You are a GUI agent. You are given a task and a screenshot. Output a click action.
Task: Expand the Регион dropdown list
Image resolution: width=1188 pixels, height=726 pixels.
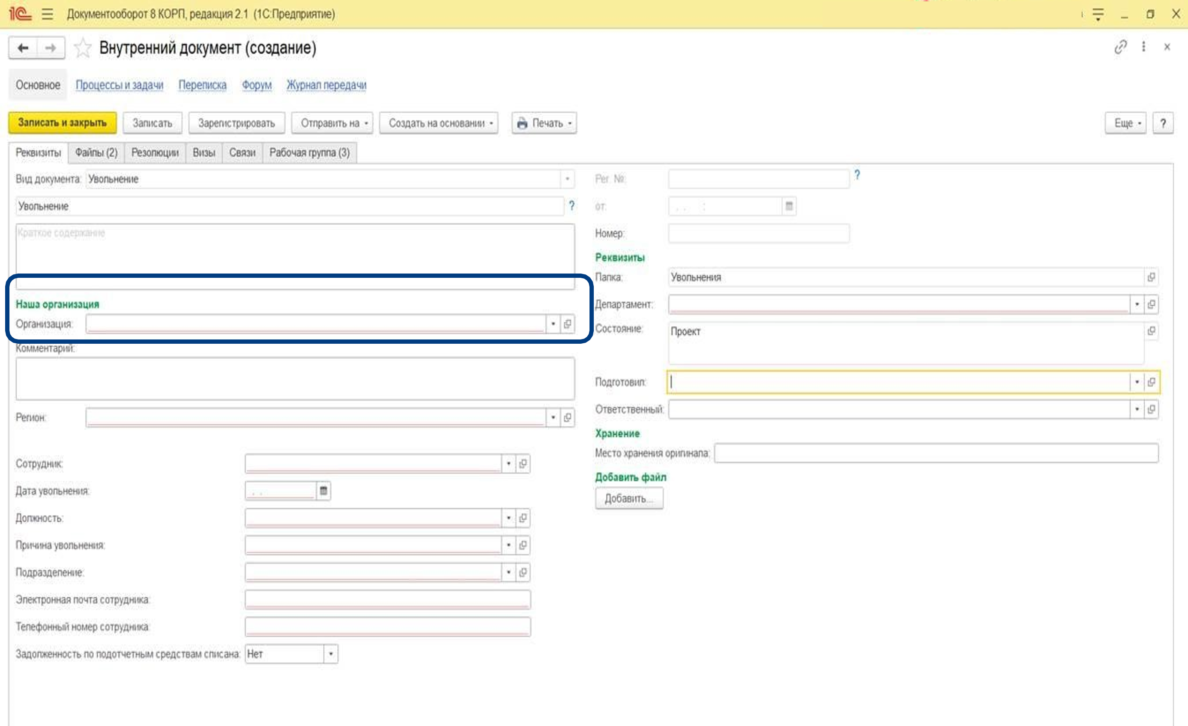point(553,417)
